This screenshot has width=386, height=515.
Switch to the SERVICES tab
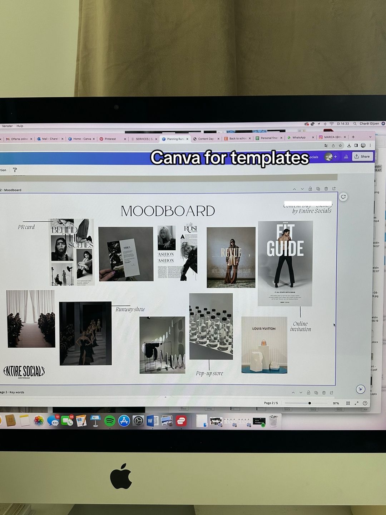coord(144,139)
